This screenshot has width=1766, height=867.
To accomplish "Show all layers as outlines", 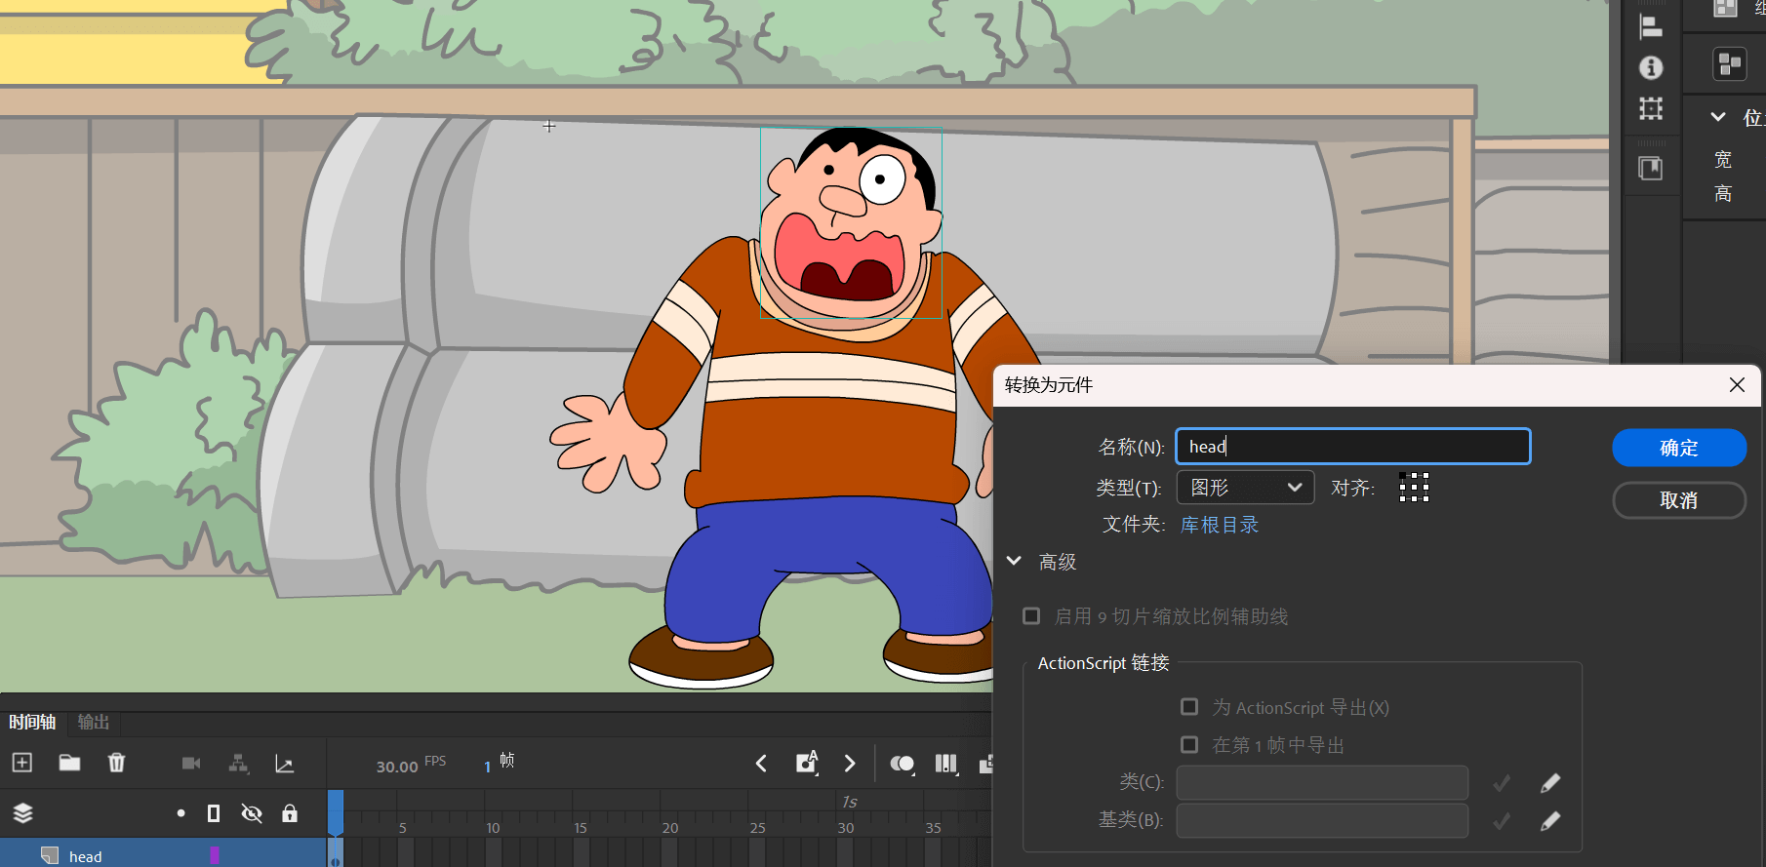I will point(214,813).
